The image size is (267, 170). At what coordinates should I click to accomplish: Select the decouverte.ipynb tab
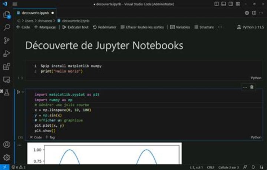point(35,13)
